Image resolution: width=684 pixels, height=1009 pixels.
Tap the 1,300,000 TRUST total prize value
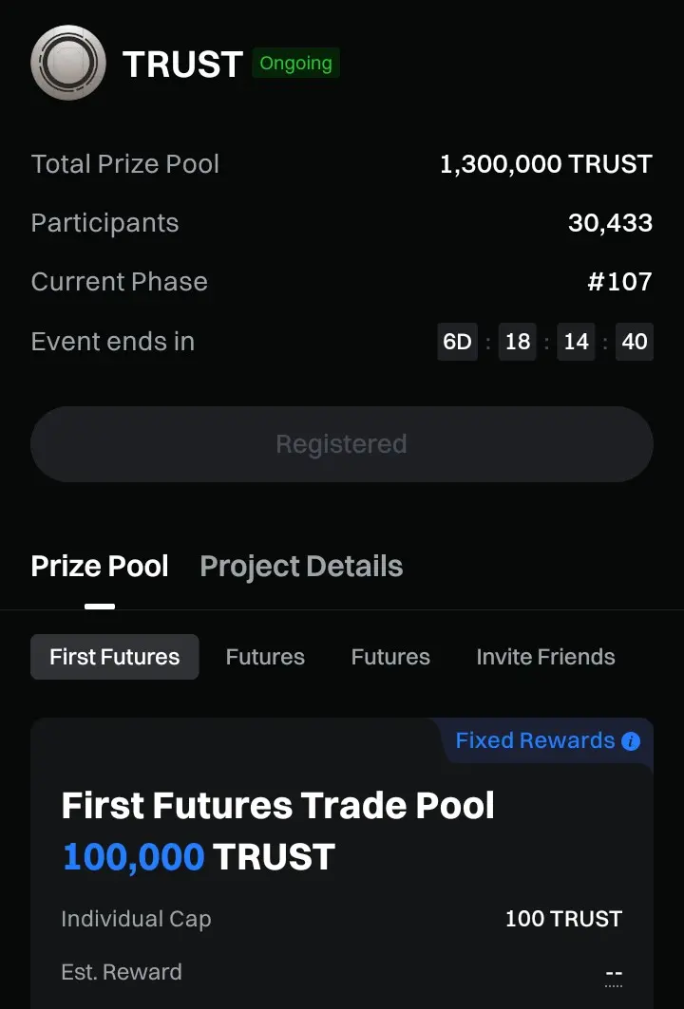pos(545,164)
